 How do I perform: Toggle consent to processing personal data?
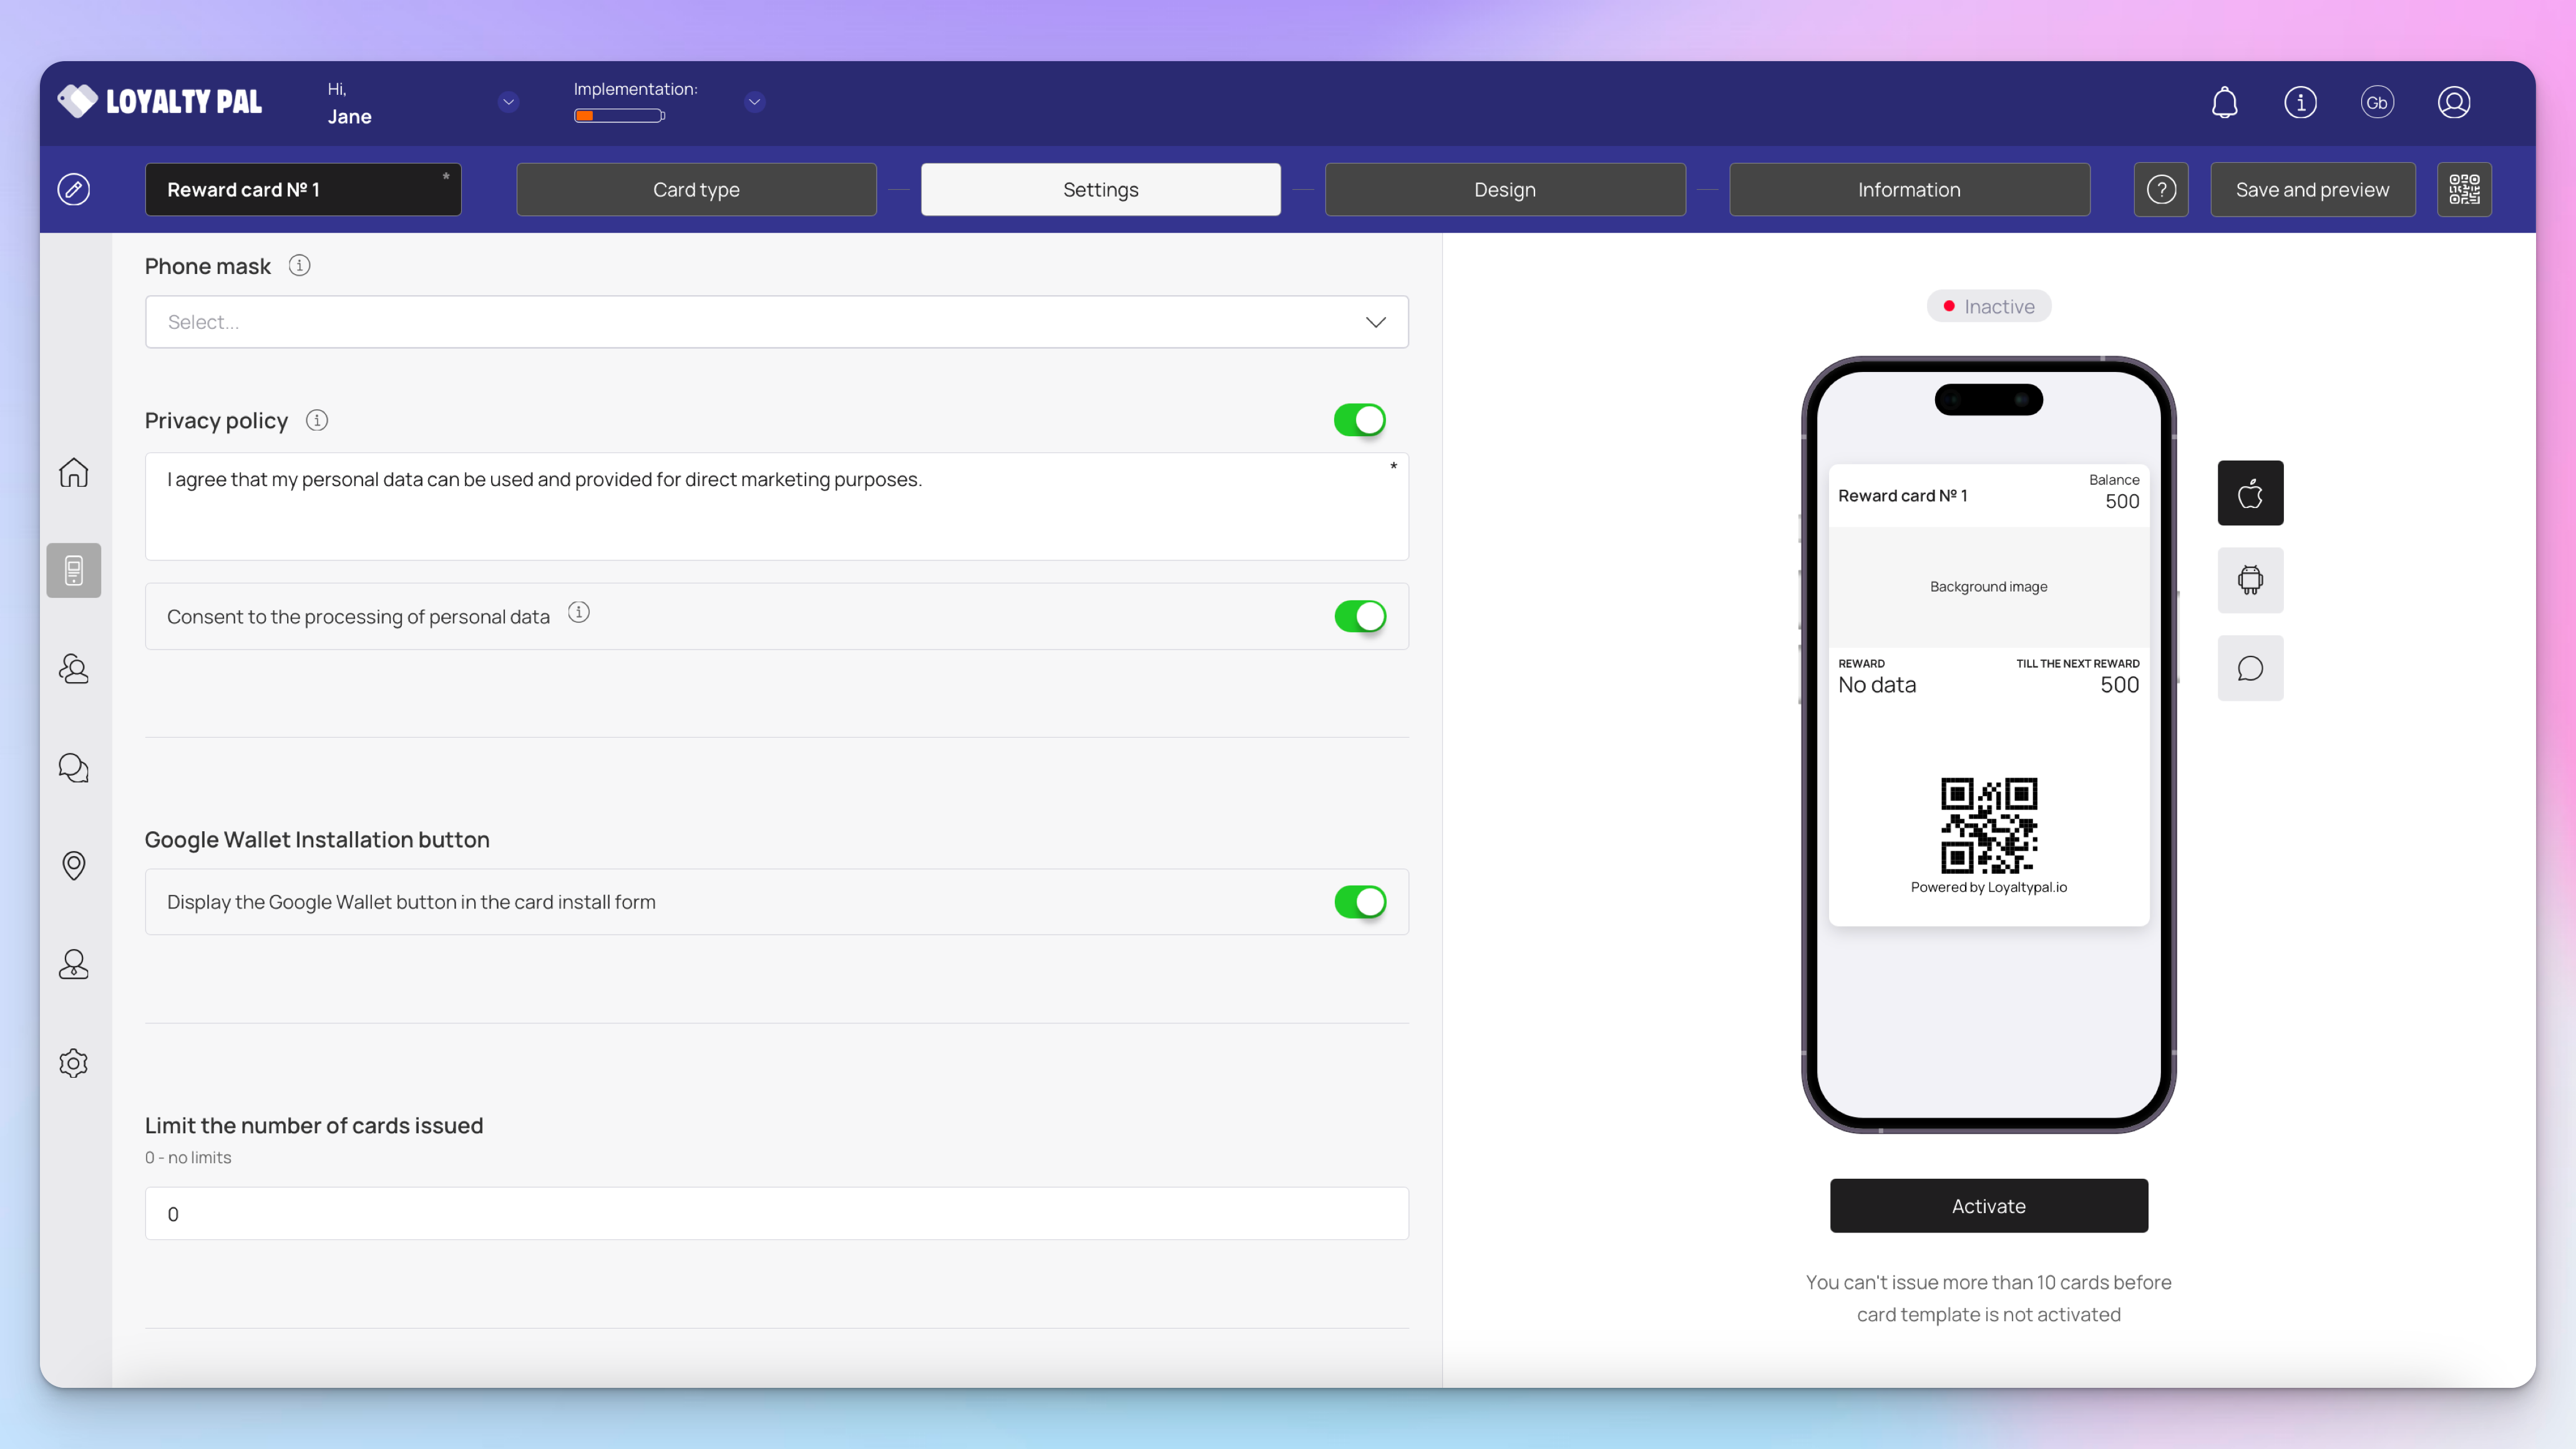pos(1359,616)
